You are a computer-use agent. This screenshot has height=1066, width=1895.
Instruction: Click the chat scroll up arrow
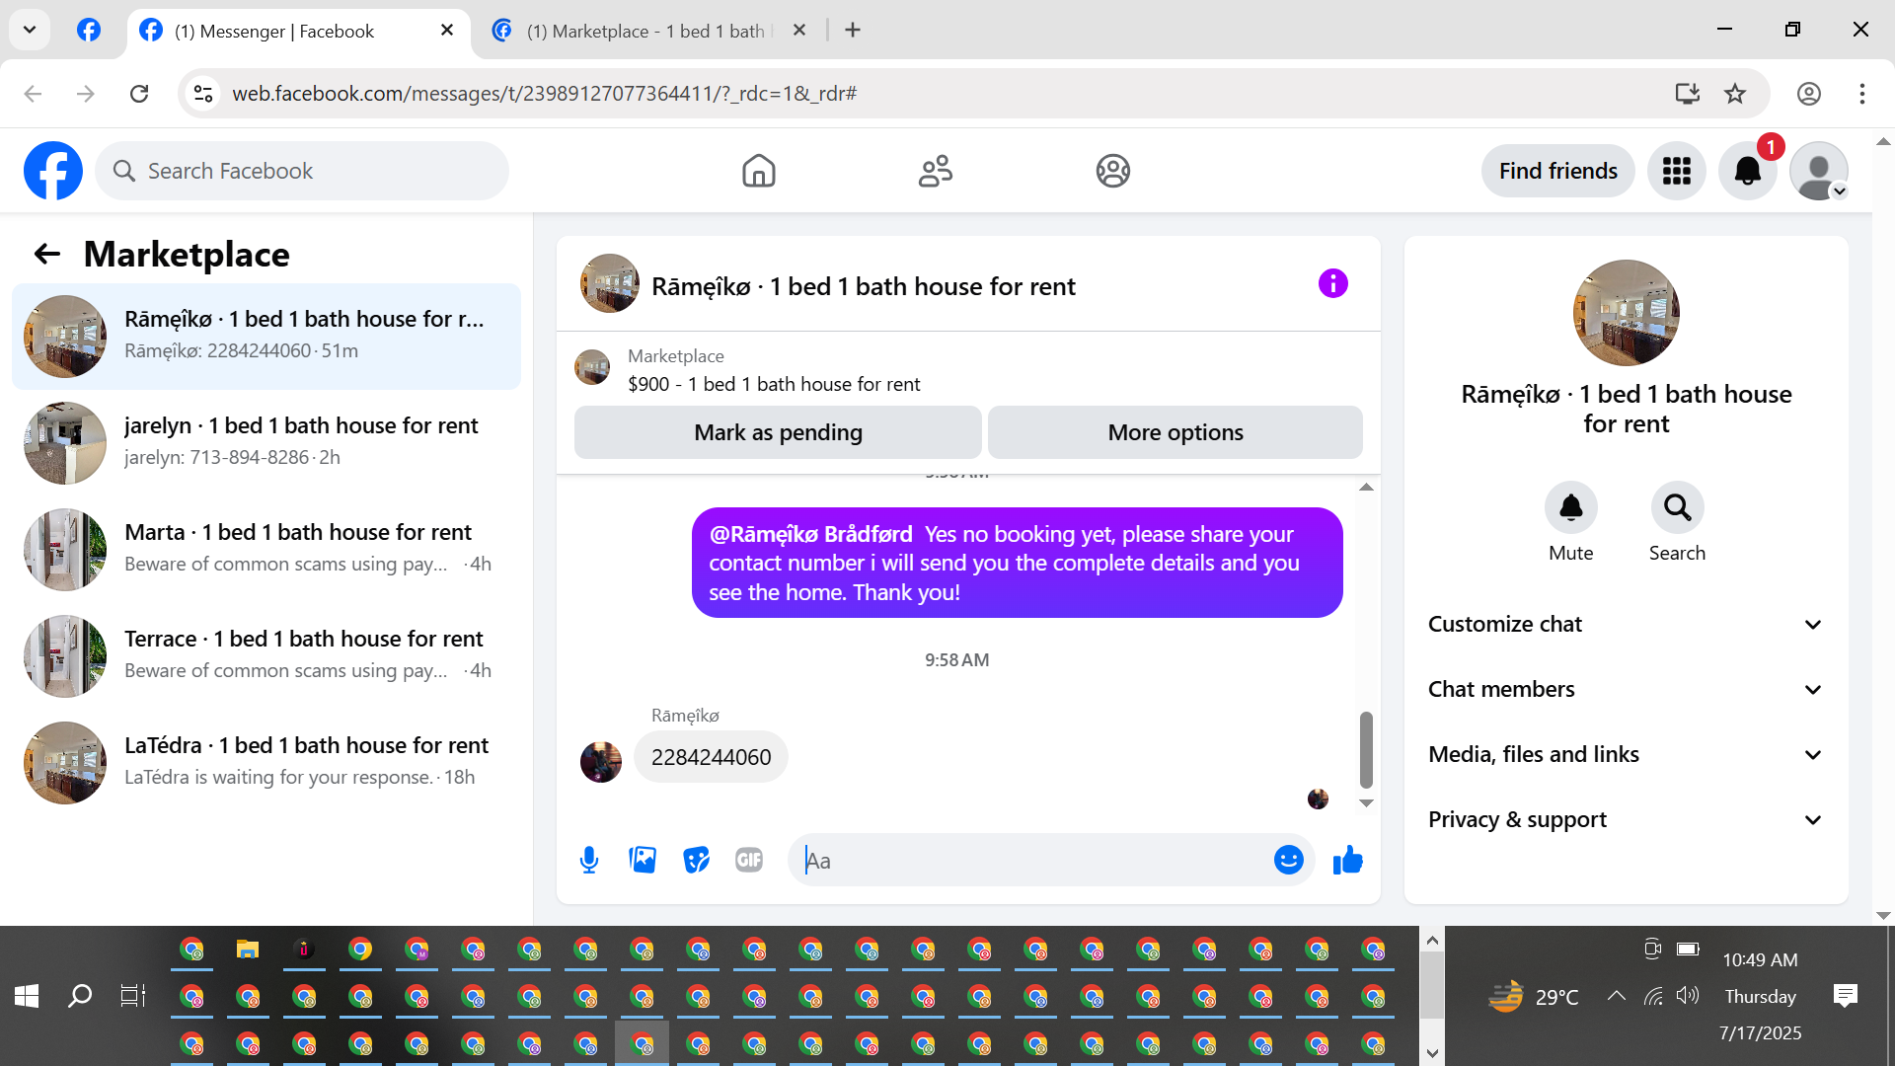pos(1366,488)
